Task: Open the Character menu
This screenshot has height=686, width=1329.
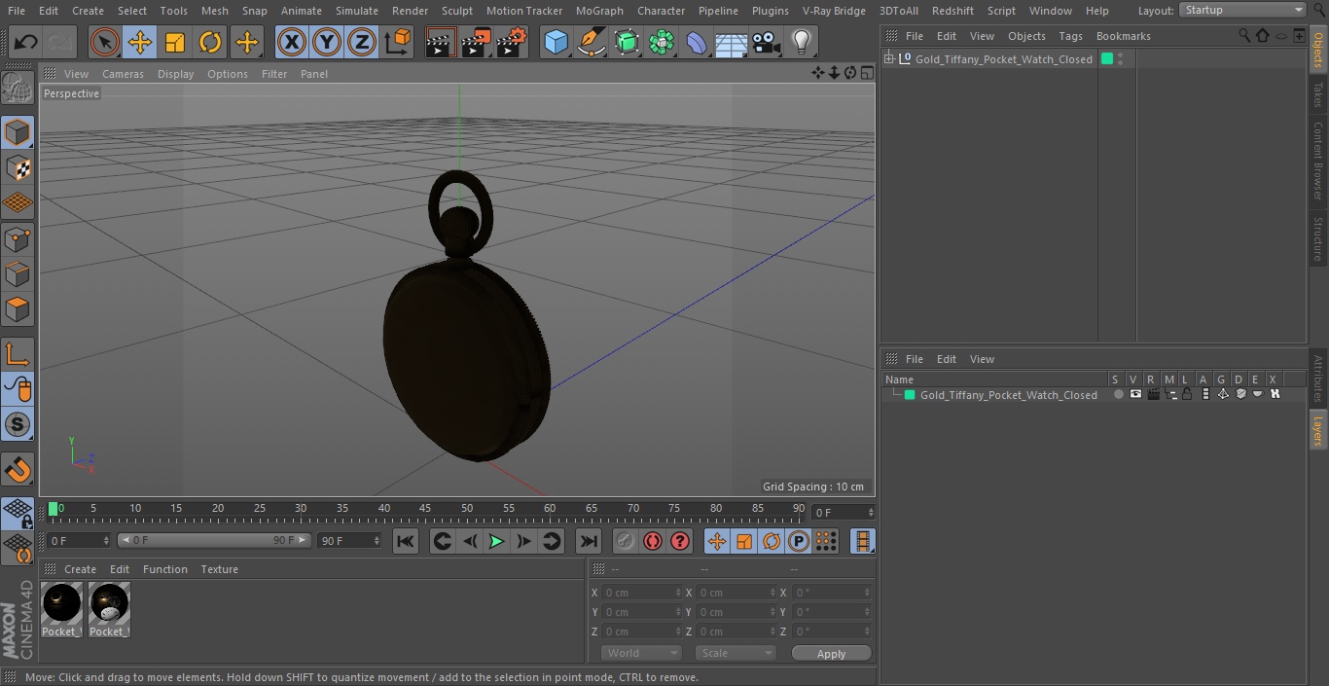Action: 662,11
